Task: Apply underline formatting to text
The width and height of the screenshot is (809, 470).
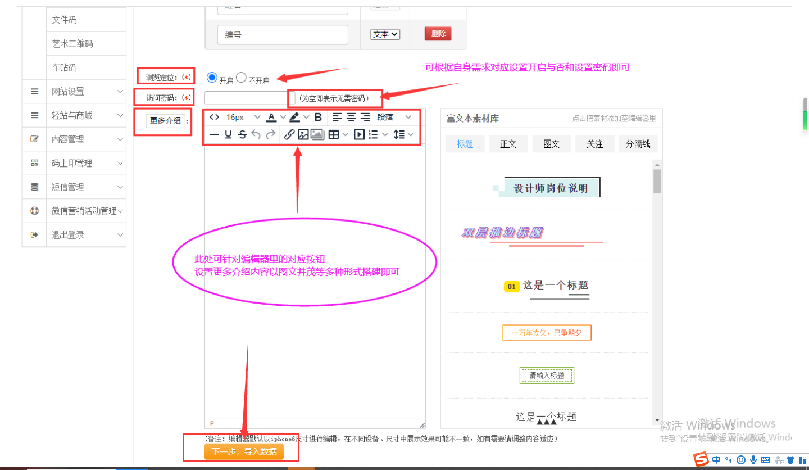Action: [x=228, y=134]
